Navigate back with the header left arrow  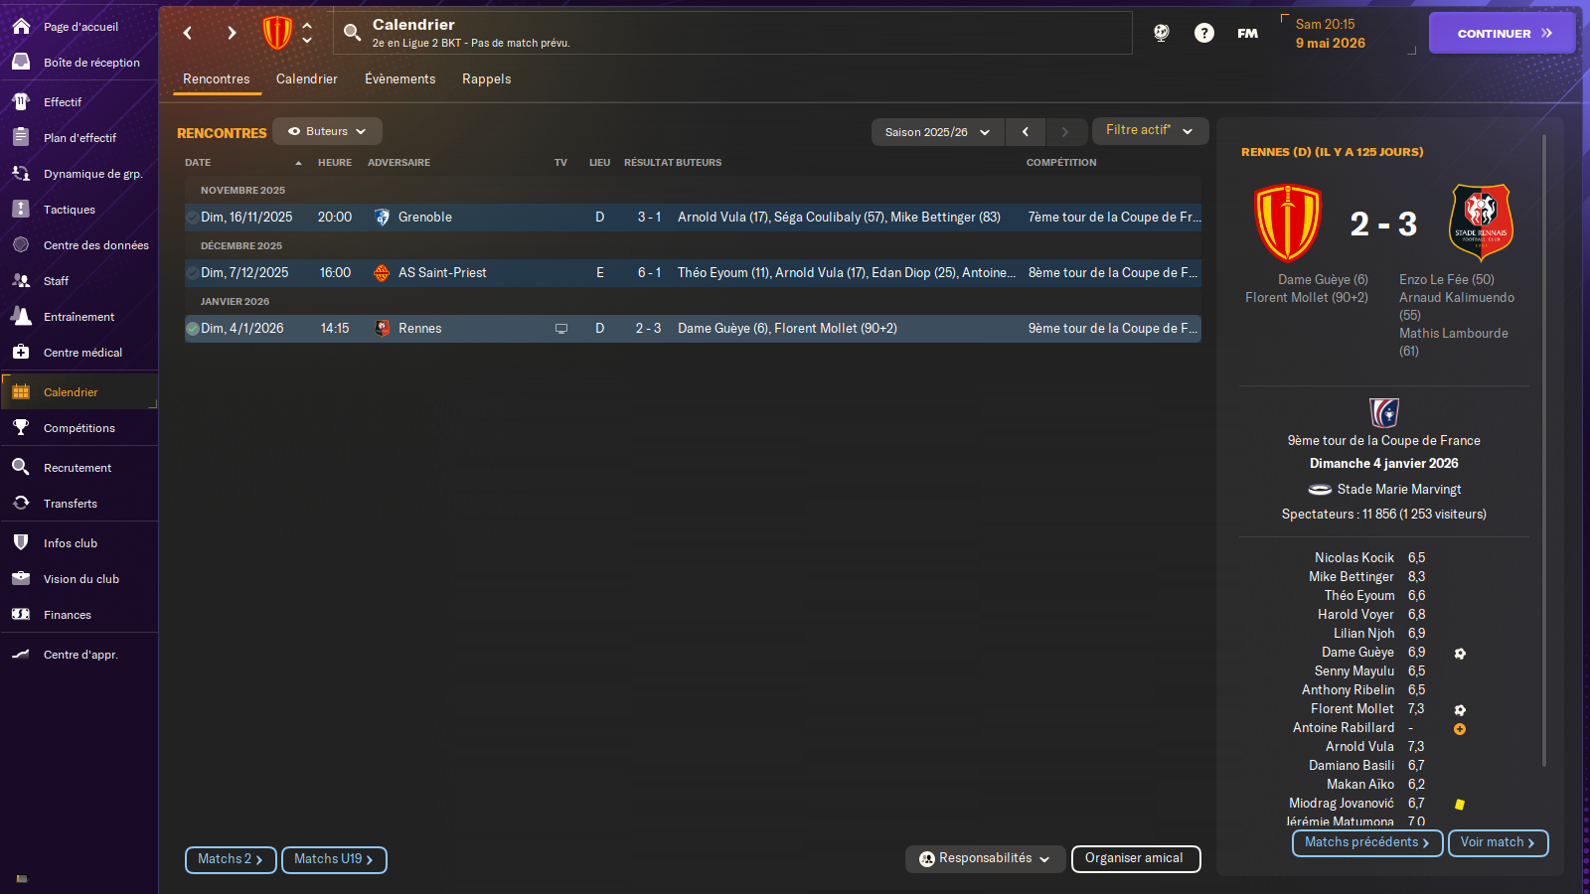point(188,33)
